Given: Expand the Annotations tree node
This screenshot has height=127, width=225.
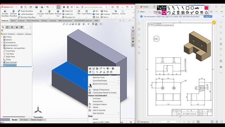Looking at the screenshot, I should click(2, 43).
